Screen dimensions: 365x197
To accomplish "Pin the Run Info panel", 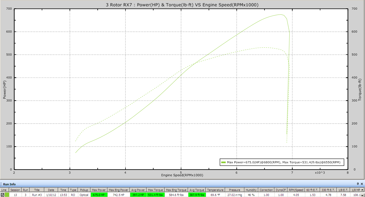I will pos(357,184).
